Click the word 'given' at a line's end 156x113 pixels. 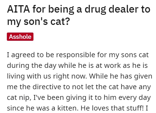[x=143, y=77]
